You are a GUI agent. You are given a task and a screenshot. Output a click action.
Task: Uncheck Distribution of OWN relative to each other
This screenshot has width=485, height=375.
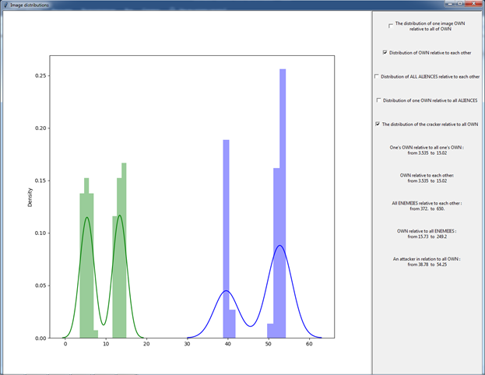click(x=385, y=53)
